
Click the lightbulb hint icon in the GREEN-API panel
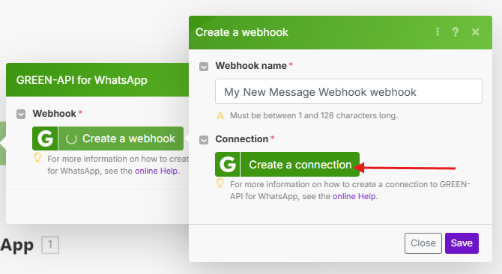(37, 158)
